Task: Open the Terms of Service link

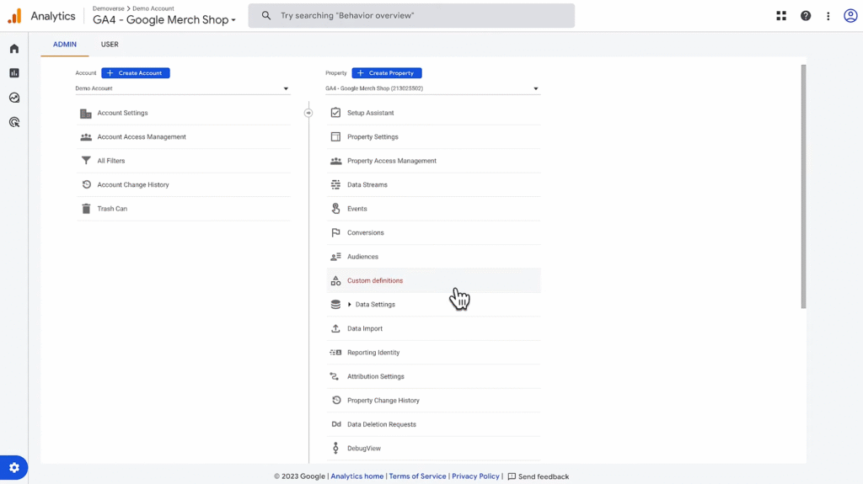Action: [x=418, y=476]
